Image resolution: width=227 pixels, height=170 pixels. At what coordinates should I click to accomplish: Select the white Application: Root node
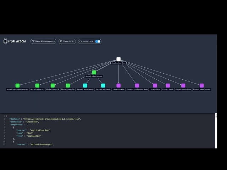(118, 59)
